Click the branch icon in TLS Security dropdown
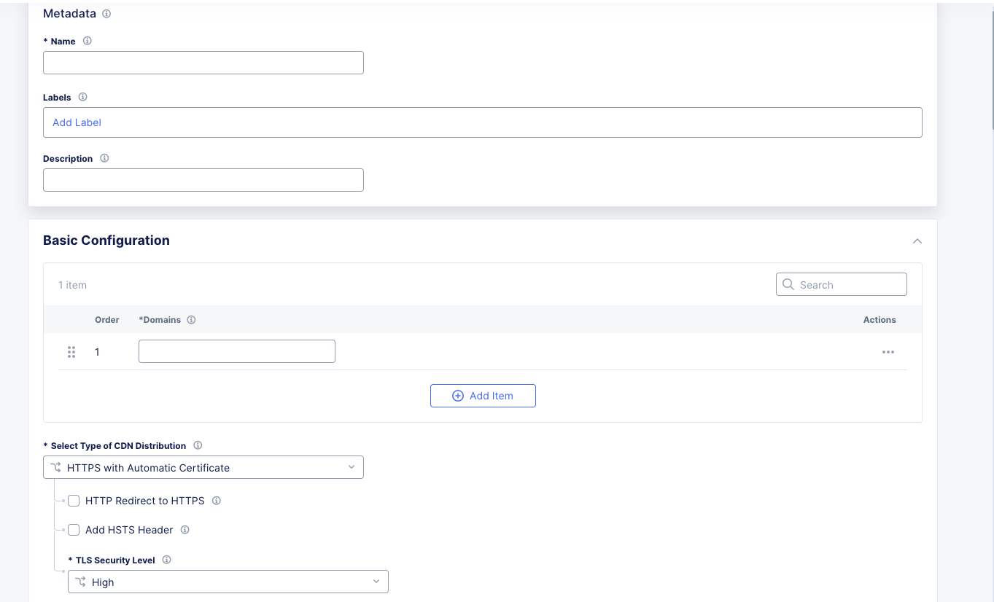Image resolution: width=994 pixels, height=602 pixels. click(x=80, y=582)
